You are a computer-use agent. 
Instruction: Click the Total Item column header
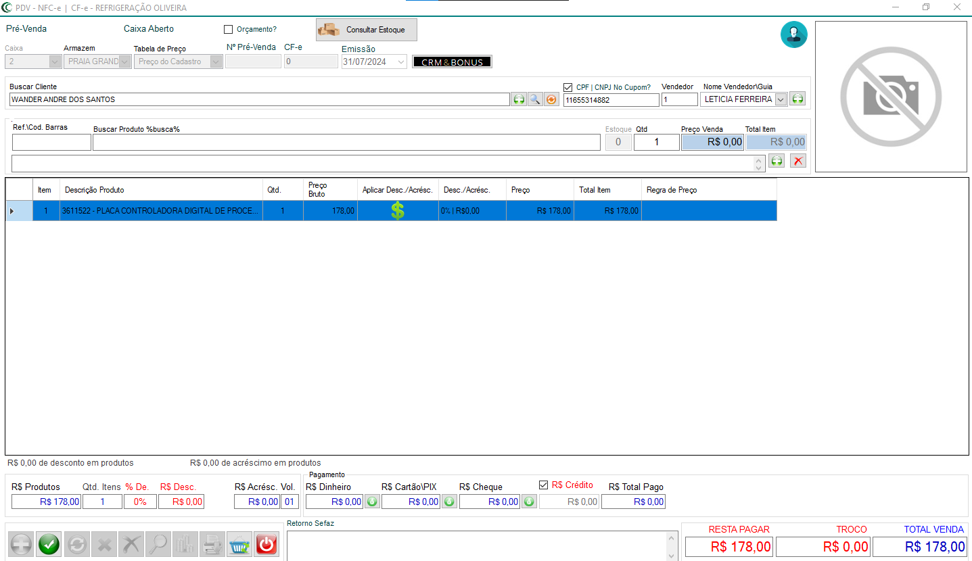[607, 190]
